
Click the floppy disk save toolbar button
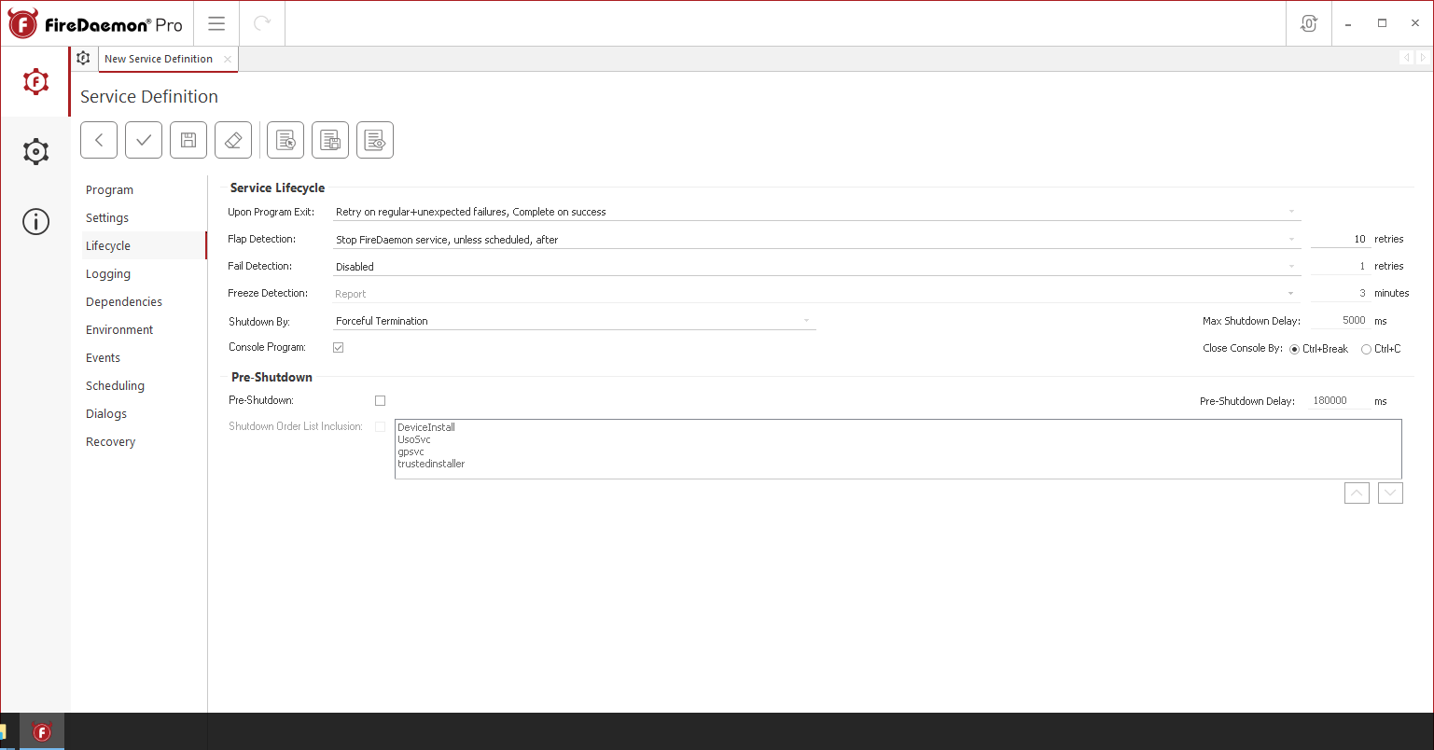(188, 140)
